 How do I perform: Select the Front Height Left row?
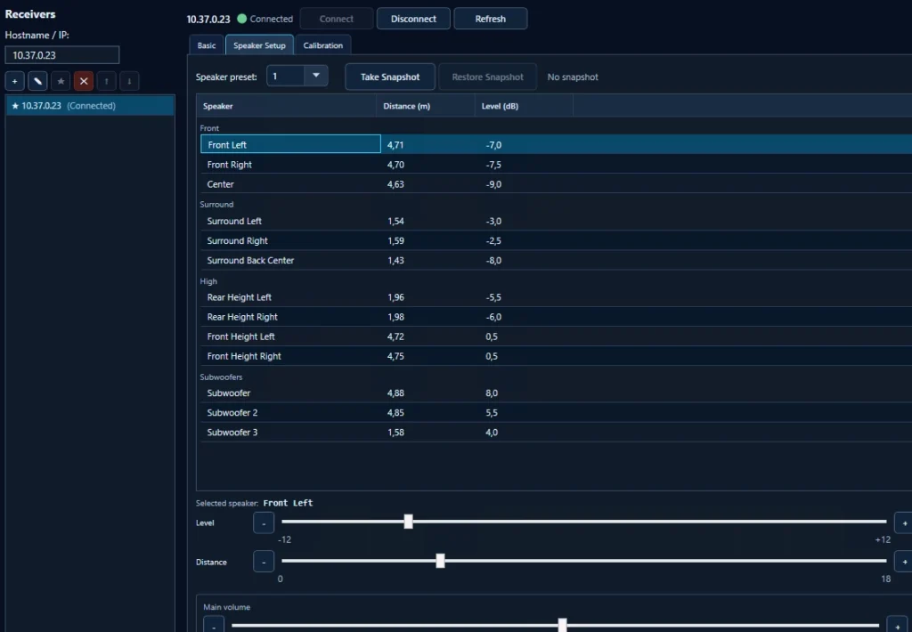[x=556, y=336]
